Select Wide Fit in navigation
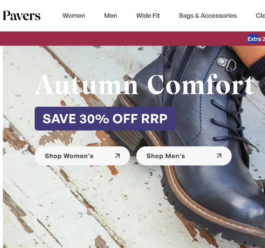Viewport: 265px width, 248px height. pyautogui.click(x=148, y=16)
